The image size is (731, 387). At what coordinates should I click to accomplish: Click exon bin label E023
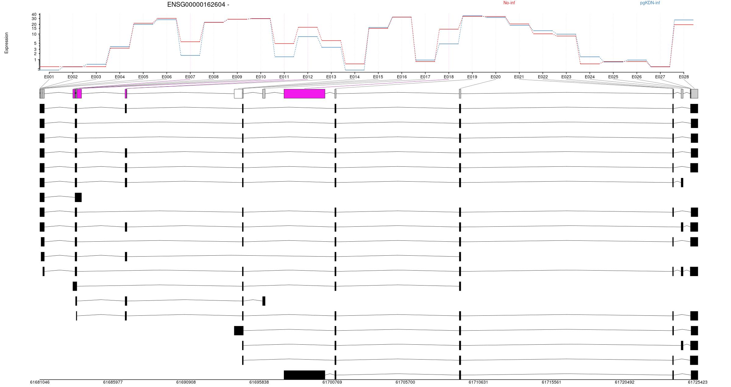coord(566,77)
